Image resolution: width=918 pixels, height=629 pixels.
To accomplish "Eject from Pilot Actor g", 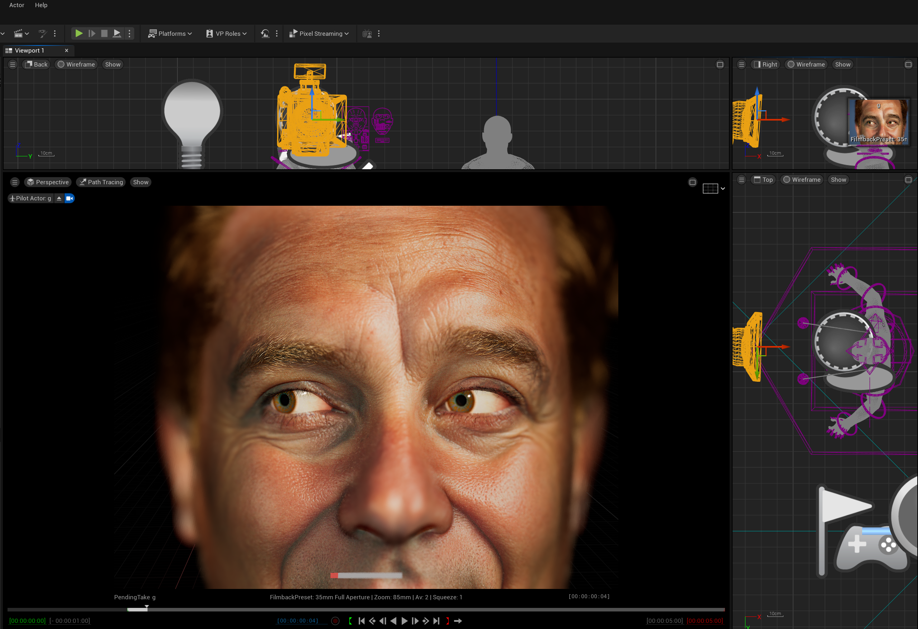I will 59,198.
